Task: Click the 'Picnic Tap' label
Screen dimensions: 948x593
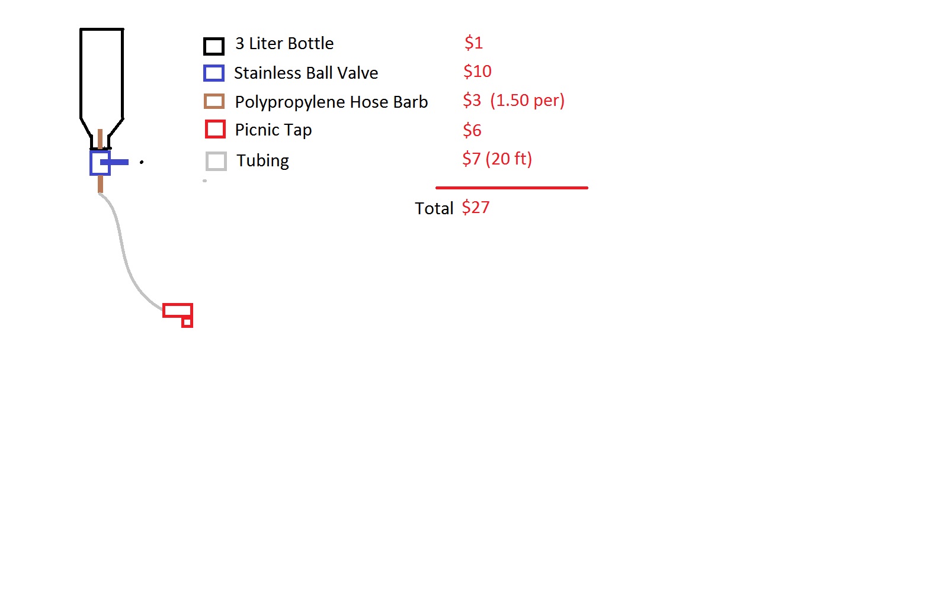Action: click(273, 130)
